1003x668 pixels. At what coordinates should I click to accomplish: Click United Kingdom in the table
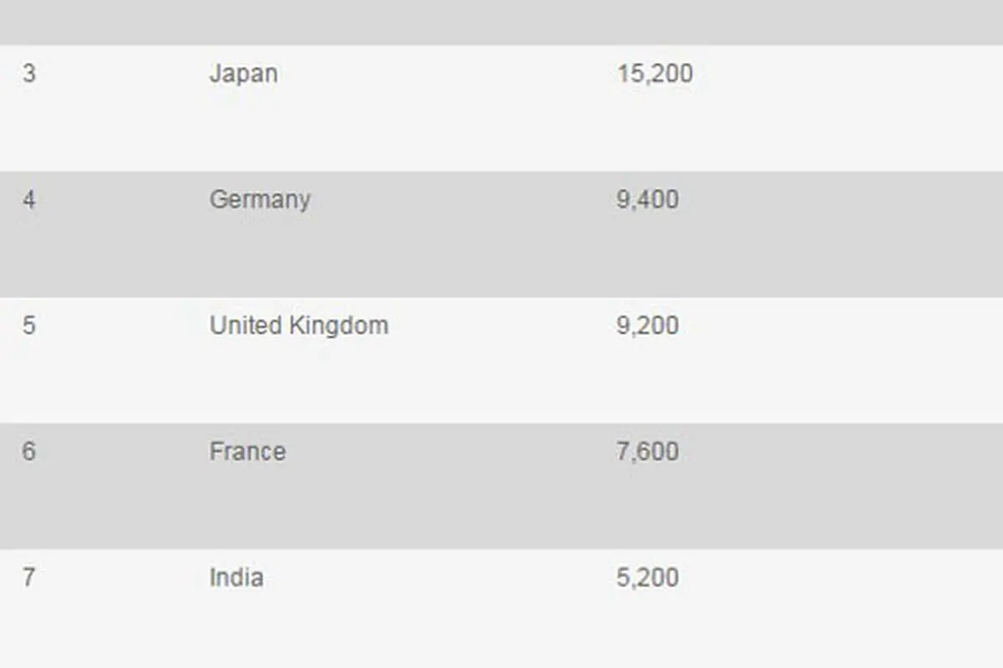tap(299, 325)
